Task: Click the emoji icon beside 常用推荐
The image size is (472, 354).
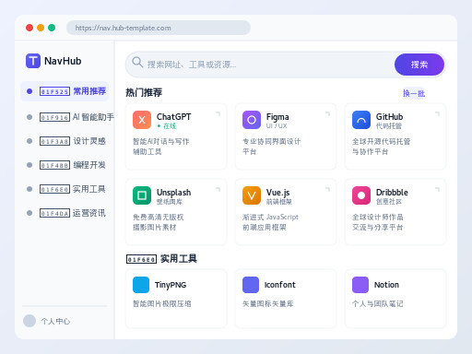Action: (54, 91)
